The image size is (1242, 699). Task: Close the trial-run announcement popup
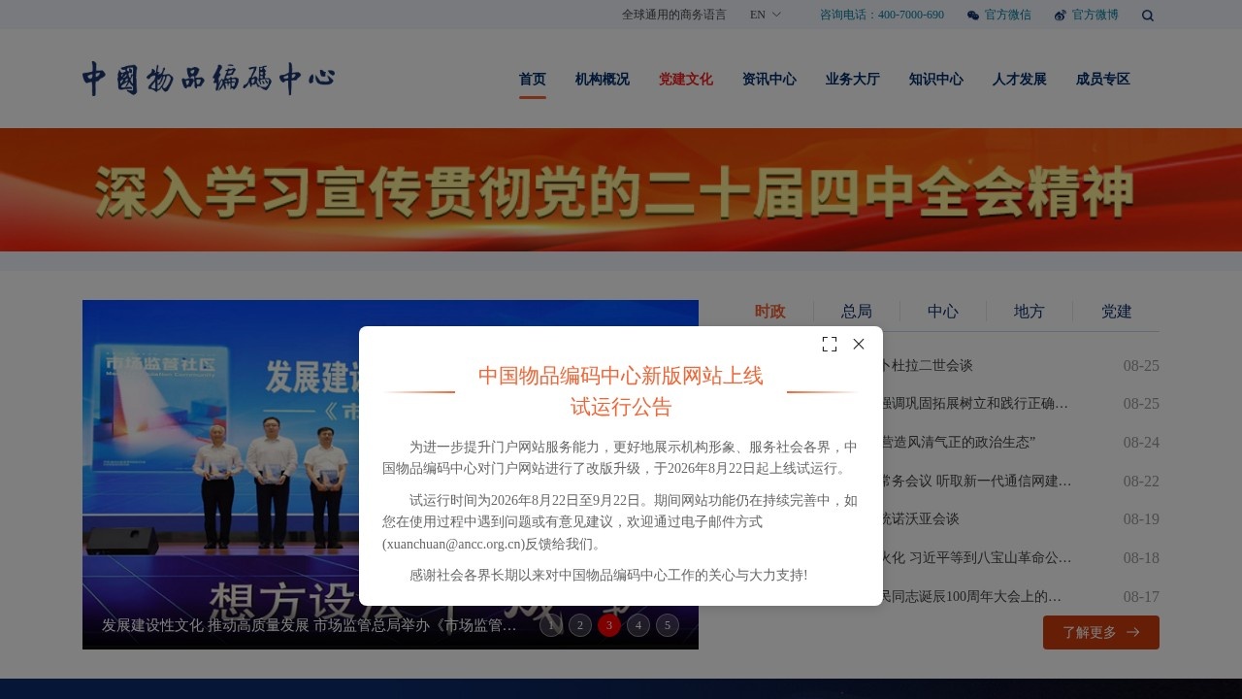pos(859,344)
